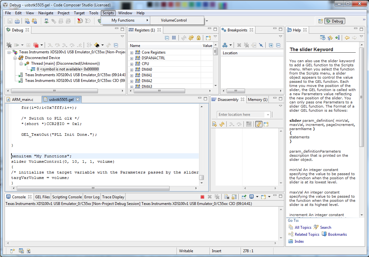Click the yellow Back arrow in Help

[x=347, y=38]
